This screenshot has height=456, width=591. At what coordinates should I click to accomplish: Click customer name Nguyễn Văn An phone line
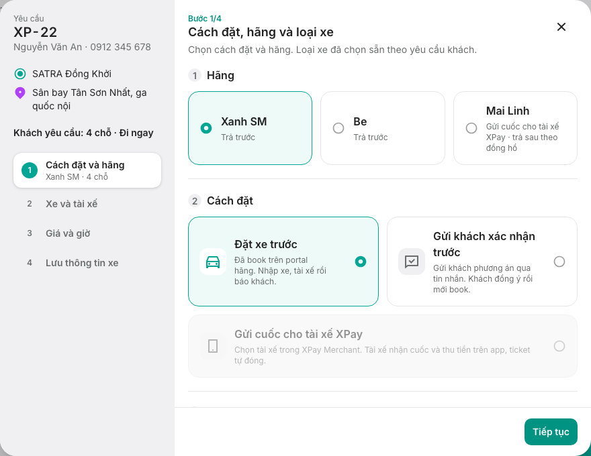pos(82,47)
